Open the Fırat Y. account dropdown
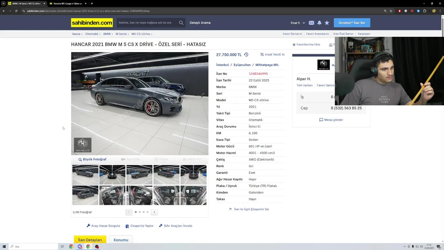 coord(298,23)
